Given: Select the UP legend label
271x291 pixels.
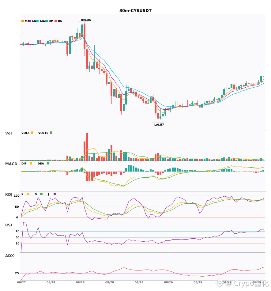Looking at the screenshot, I should point(51,21).
